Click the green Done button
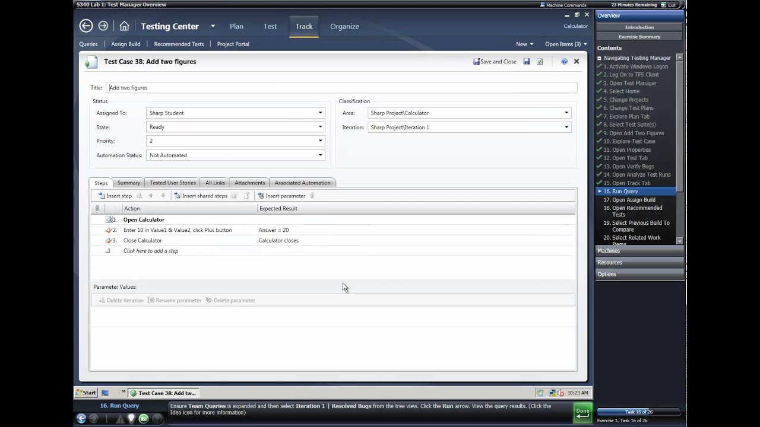Screen dimensions: 760x427 coord(582,413)
